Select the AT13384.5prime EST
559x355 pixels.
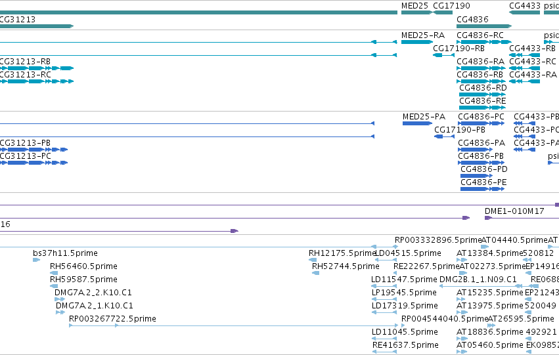[462, 260]
